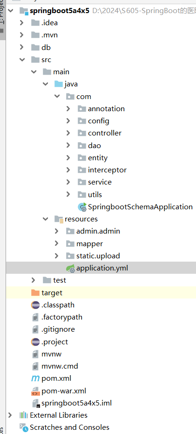This screenshot has width=196, height=434.
Task: Select the Scratches and Consoles node
Action: pyautogui.click(x=69, y=427)
